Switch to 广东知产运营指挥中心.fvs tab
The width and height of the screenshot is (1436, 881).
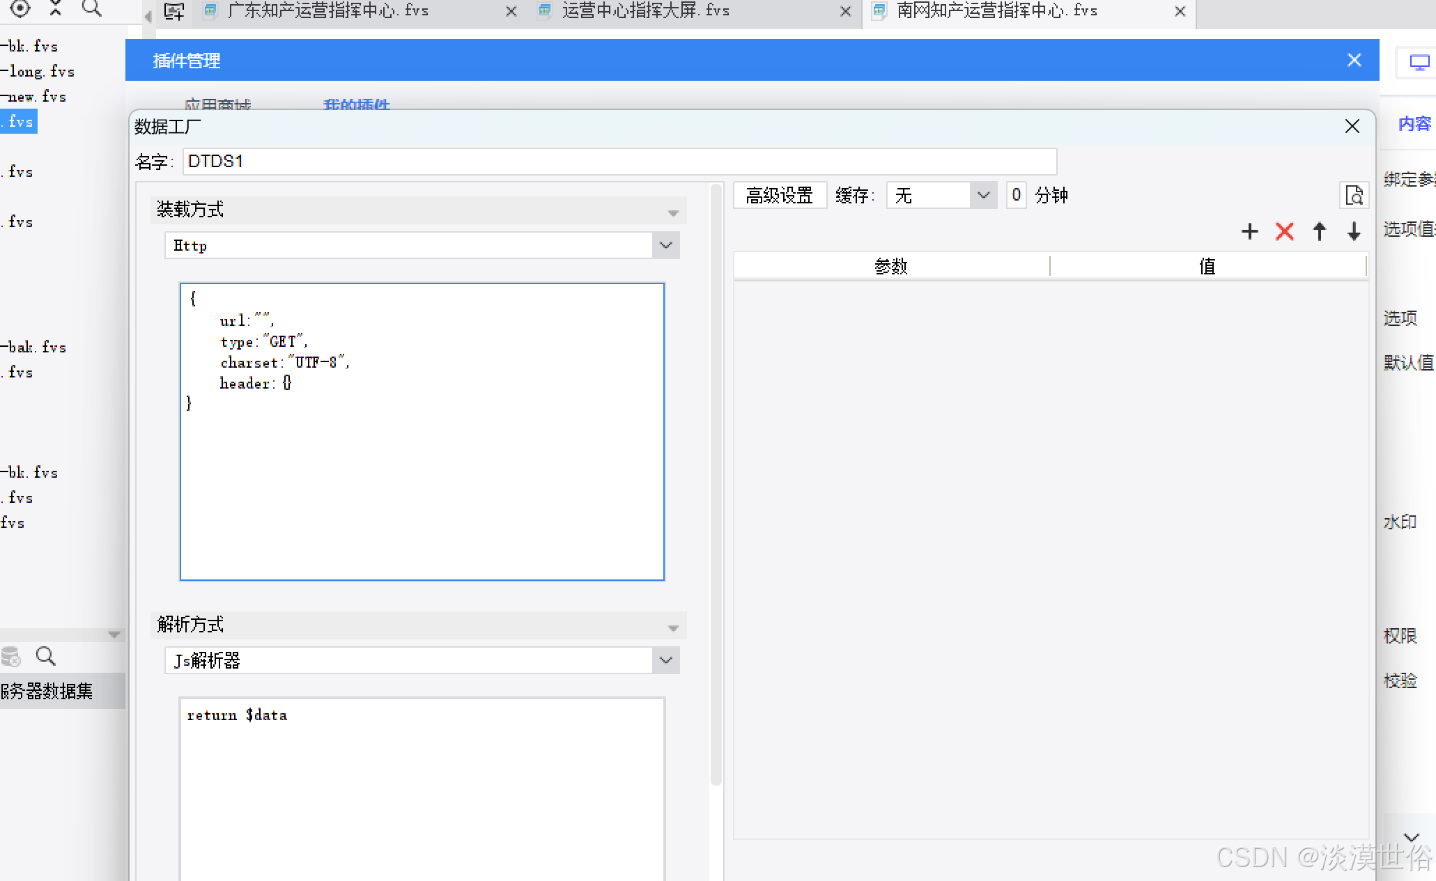(x=327, y=11)
